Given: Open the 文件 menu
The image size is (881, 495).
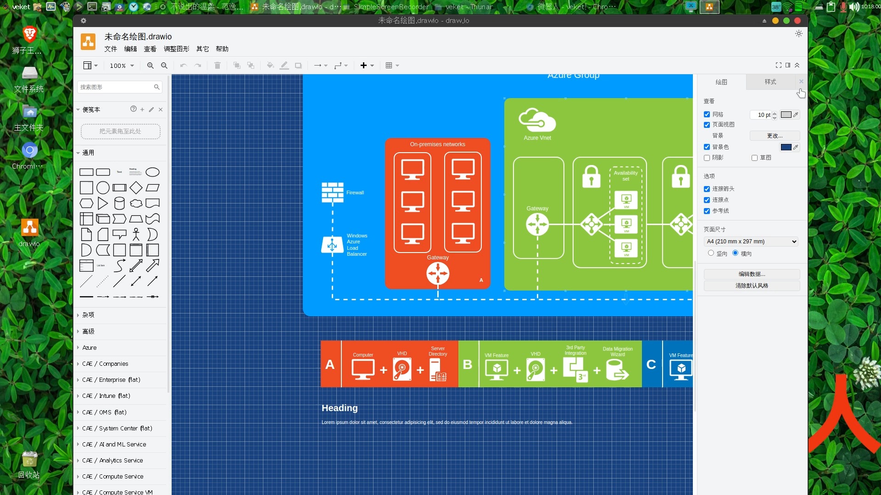Looking at the screenshot, I should tap(111, 49).
